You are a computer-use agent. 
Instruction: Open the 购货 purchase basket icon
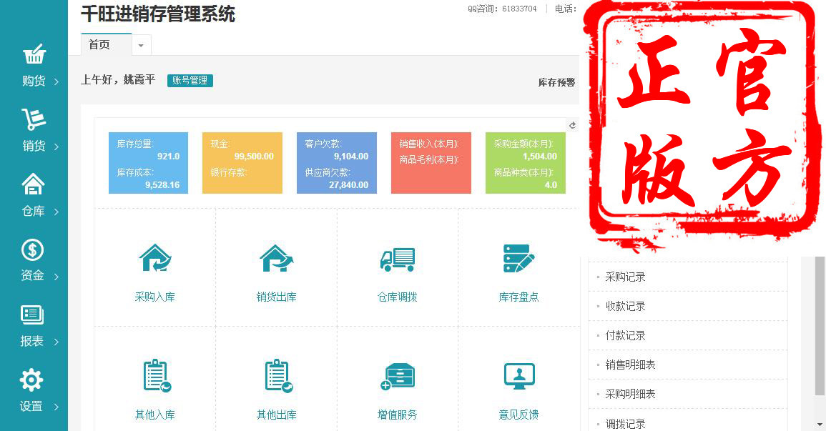[34, 55]
